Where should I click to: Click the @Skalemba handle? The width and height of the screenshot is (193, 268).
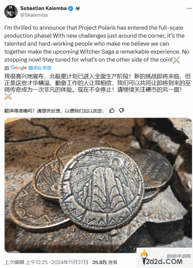pyautogui.click(x=34, y=15)
